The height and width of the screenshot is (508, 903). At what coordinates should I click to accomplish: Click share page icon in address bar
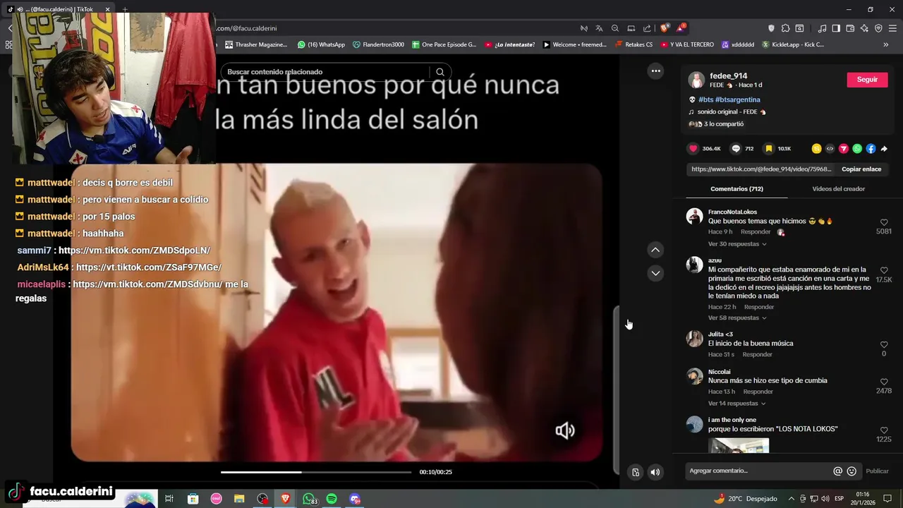pyautogui.click(x=647, y=28)
